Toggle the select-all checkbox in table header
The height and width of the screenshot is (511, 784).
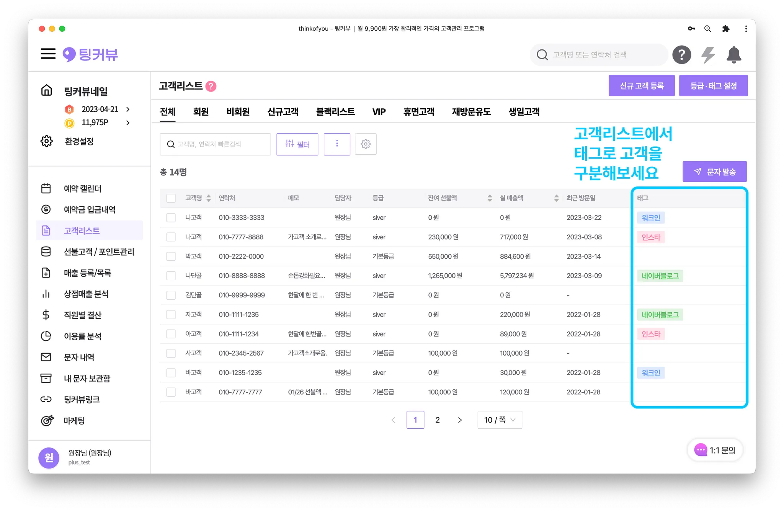click(171, 198)
